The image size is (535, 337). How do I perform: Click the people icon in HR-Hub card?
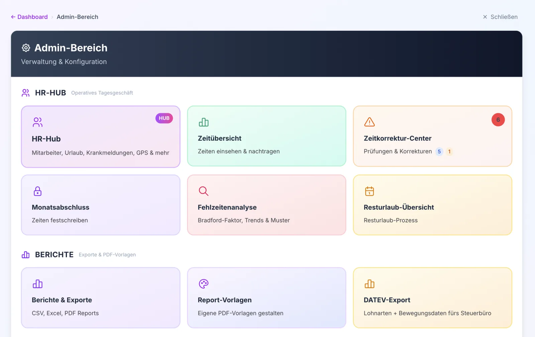[x=37, y=122]
